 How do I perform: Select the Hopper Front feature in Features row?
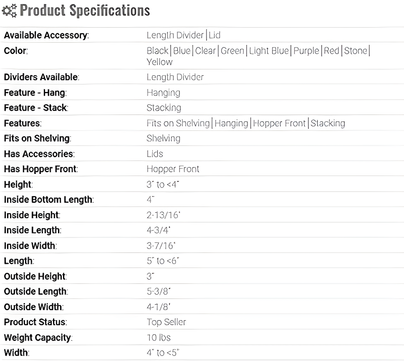point(279,123)
